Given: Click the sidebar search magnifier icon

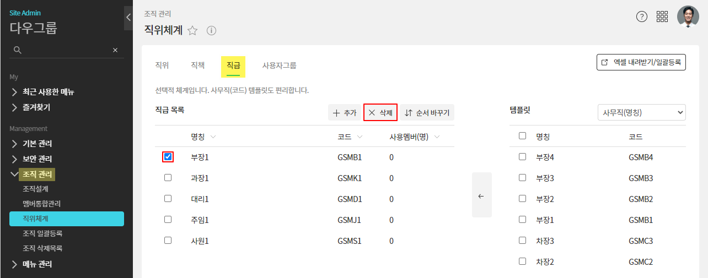Looking at the screenshot, I should tap(18, 50).
